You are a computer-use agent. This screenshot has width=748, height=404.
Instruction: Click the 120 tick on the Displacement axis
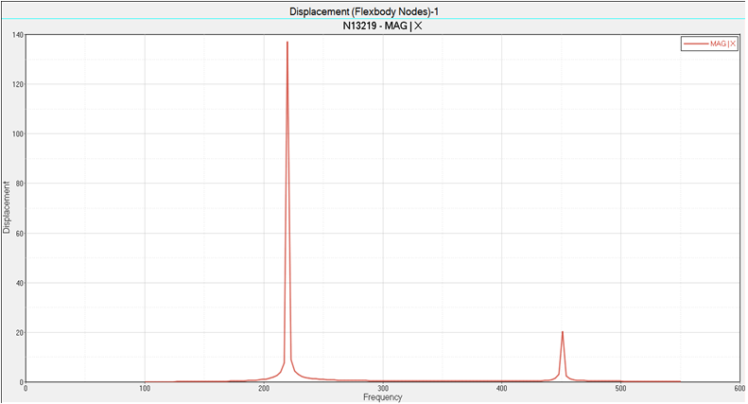[18, 84]
